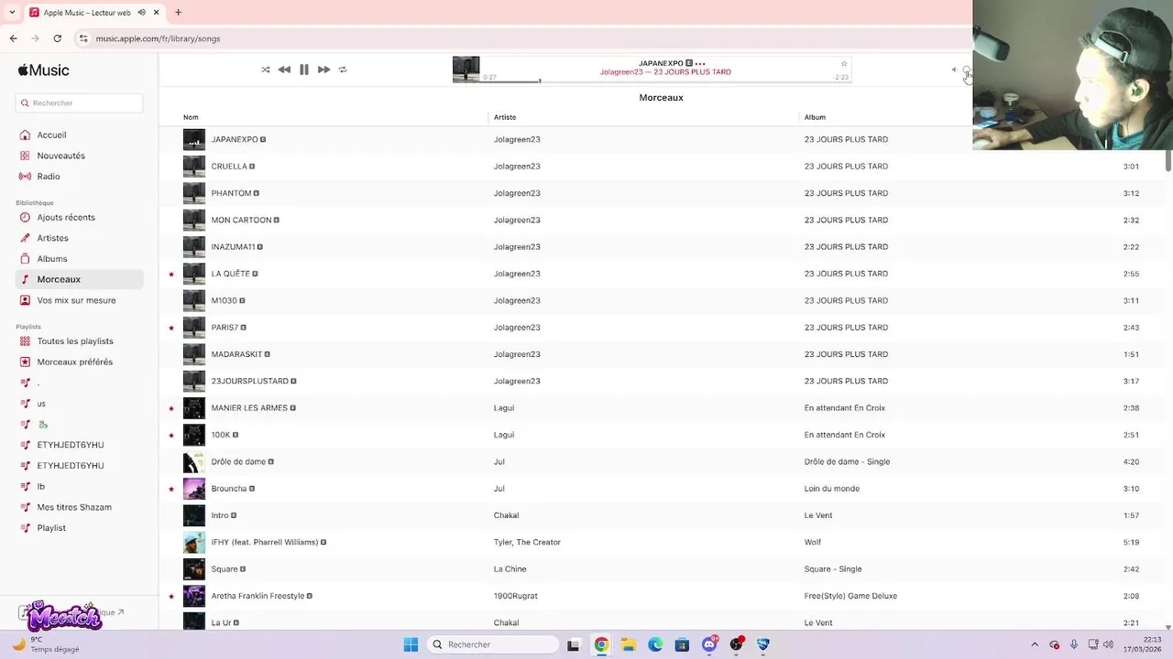Reload the Apple Music page
Viewport: 1173px width, 659px height.
[57, 38]
